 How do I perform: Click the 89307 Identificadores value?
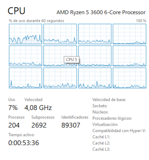point(71,125)
